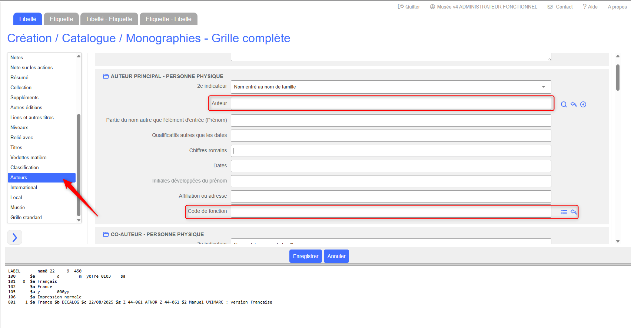
Task: Switch to the Etiquette tab
Action: [62, 19]
